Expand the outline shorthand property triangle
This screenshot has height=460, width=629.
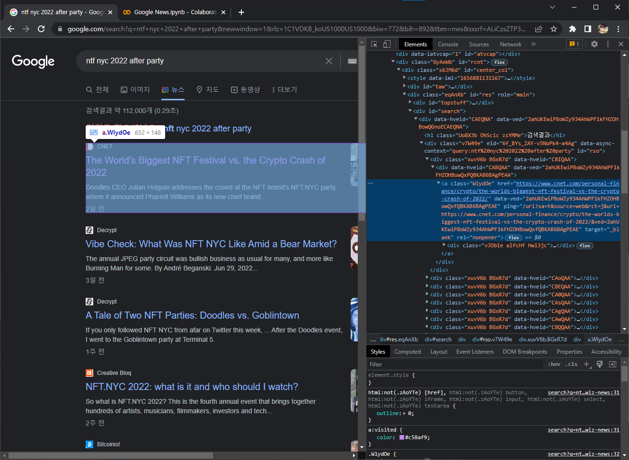coord(404,413)
